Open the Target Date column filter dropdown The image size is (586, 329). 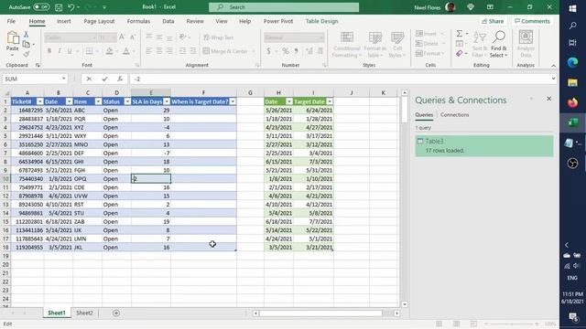point(330,101)
